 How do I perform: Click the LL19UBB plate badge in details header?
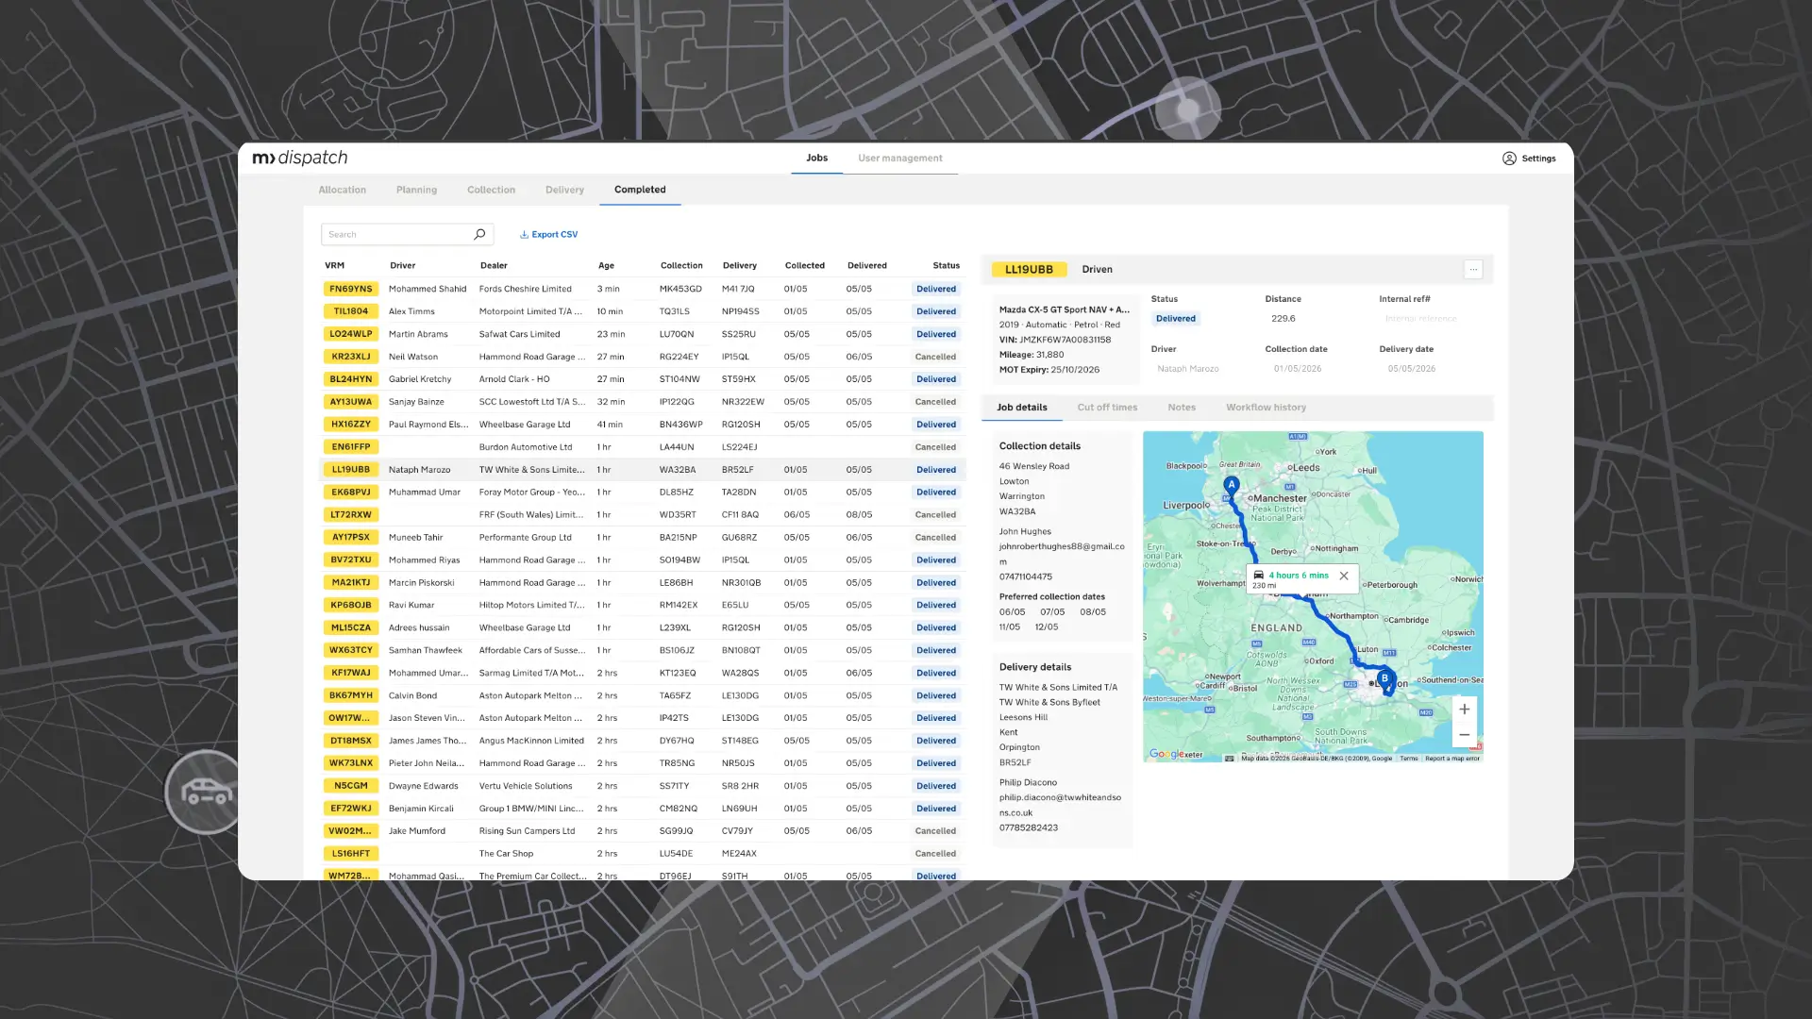(1029, 270)
